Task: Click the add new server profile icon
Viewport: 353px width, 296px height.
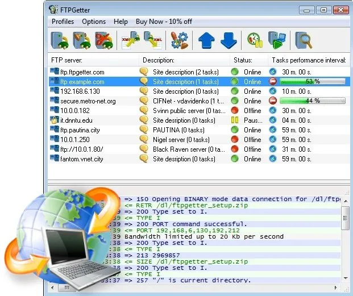Action: coord(60,40)
